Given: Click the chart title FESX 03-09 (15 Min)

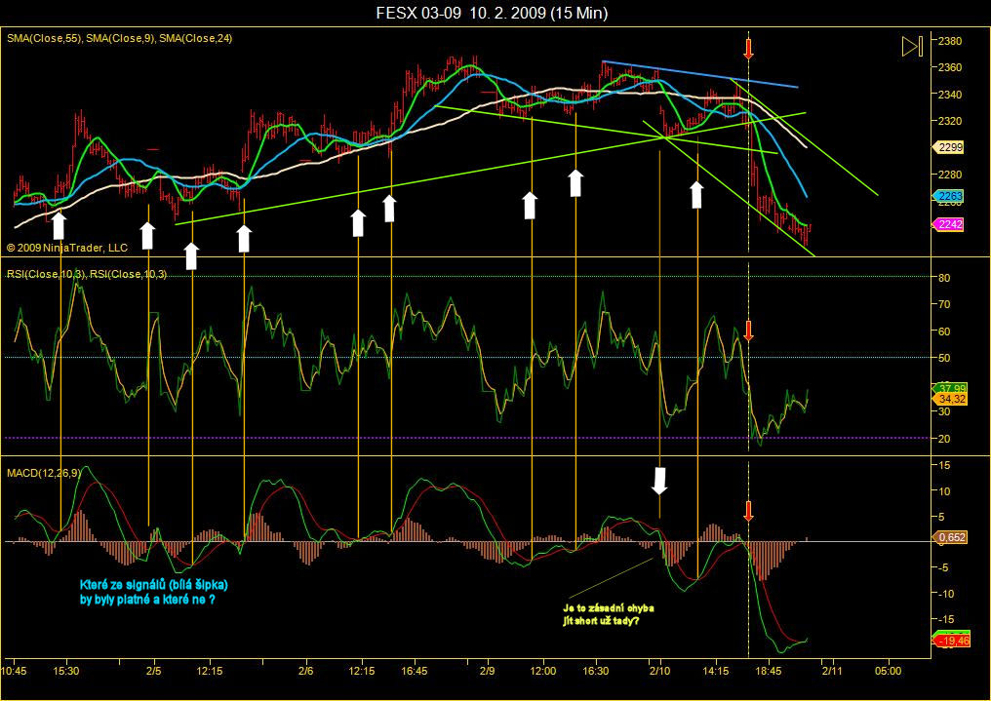Looking at the screenshot, I should [492, 14].
